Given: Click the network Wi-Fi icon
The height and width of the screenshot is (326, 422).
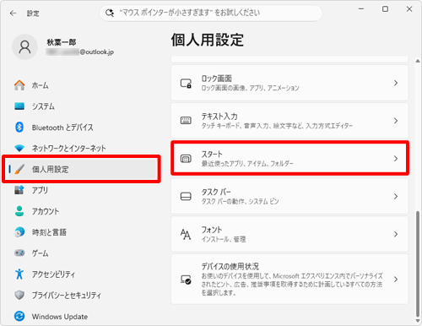Looking at the screenshot, I should click(x=19, y=148).
